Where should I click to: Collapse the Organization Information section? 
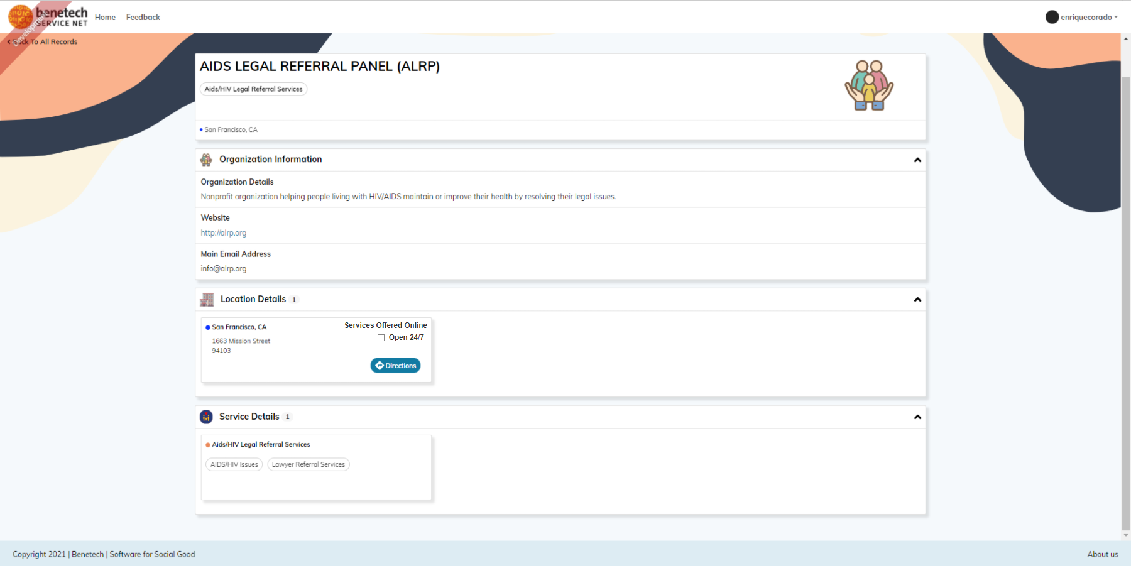(917, 160)
